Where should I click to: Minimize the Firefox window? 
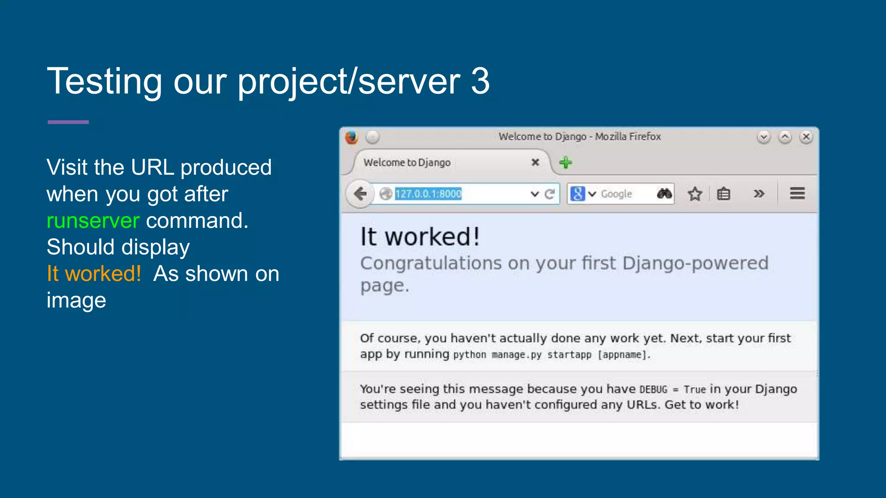click(x=764, y=137)
